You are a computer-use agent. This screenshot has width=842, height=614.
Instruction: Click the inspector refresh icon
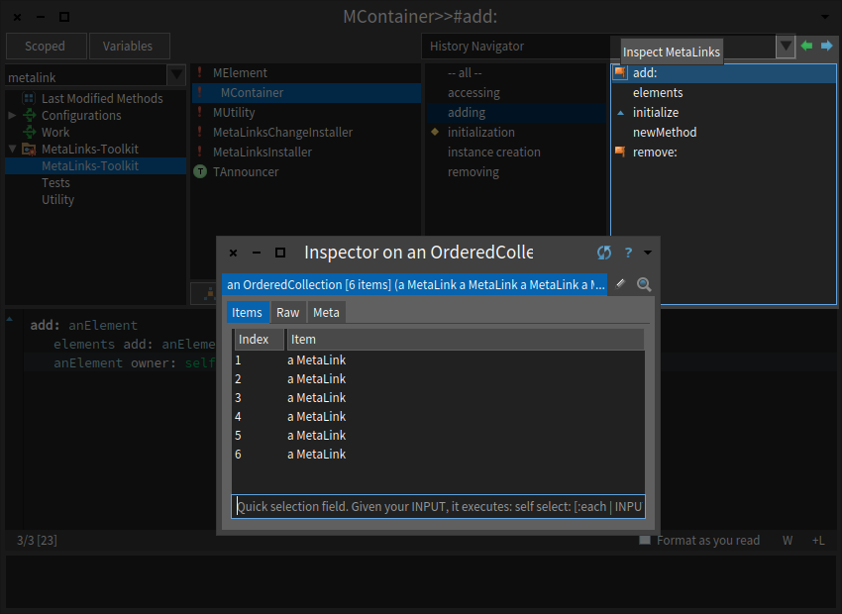604,253
